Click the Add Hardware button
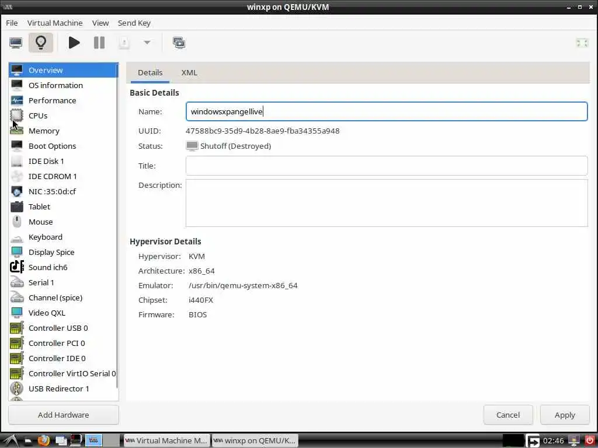Image resolution: width=598 pixels, height=448 pixels. [63, 415]
